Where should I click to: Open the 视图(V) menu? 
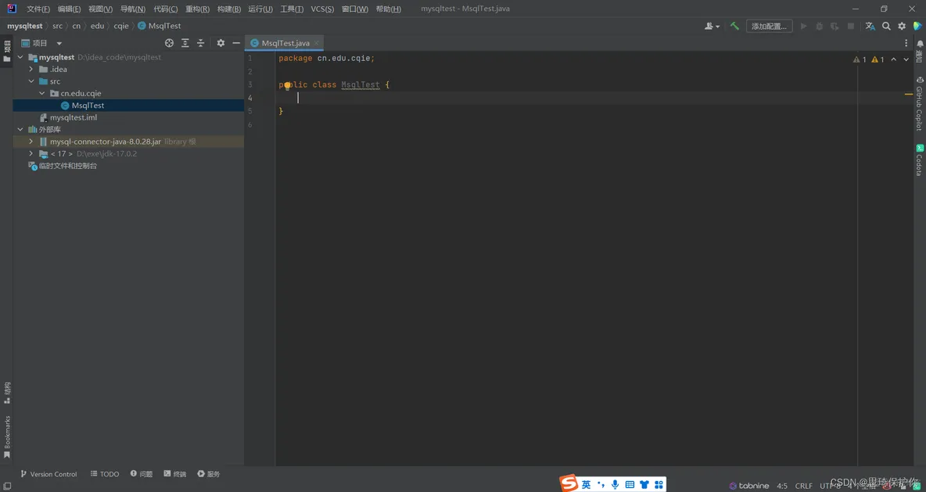(x=100, y=9)
